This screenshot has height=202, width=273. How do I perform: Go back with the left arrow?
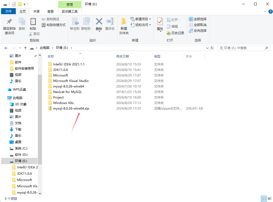coord(6,48)
